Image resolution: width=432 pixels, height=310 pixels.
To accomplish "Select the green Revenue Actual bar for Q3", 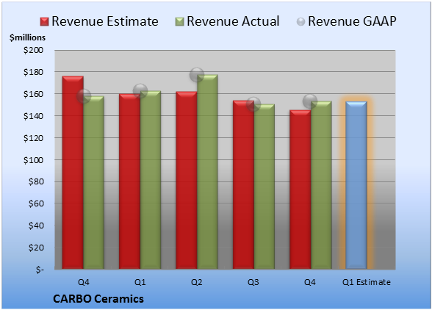I will pos(264,187).
